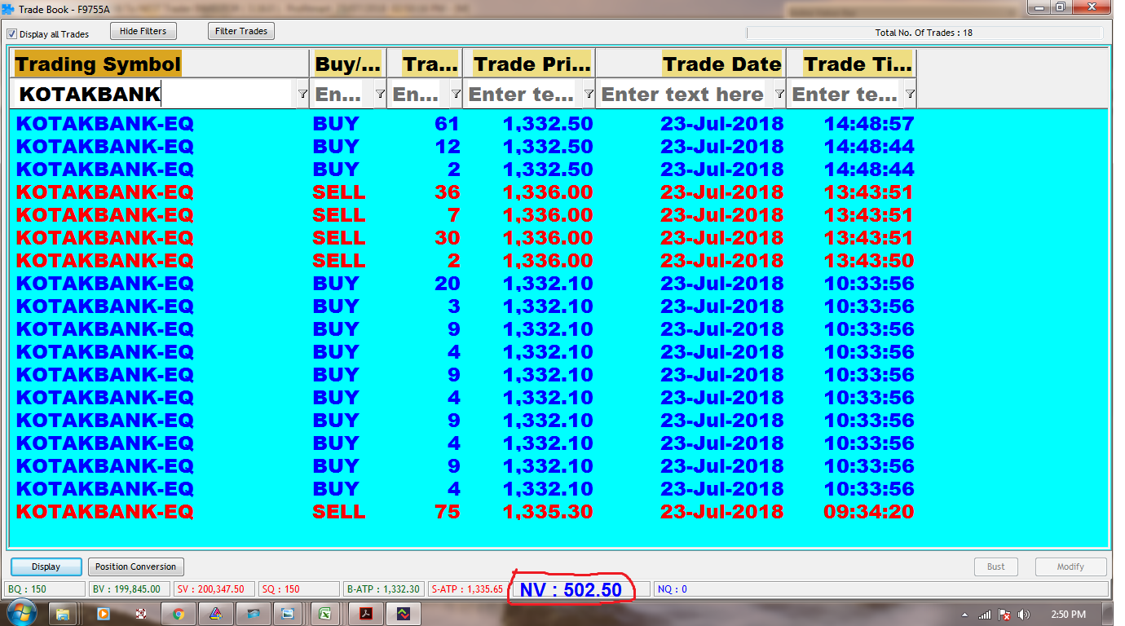Click the SV : 200,347.50 status field

(214, 589)
